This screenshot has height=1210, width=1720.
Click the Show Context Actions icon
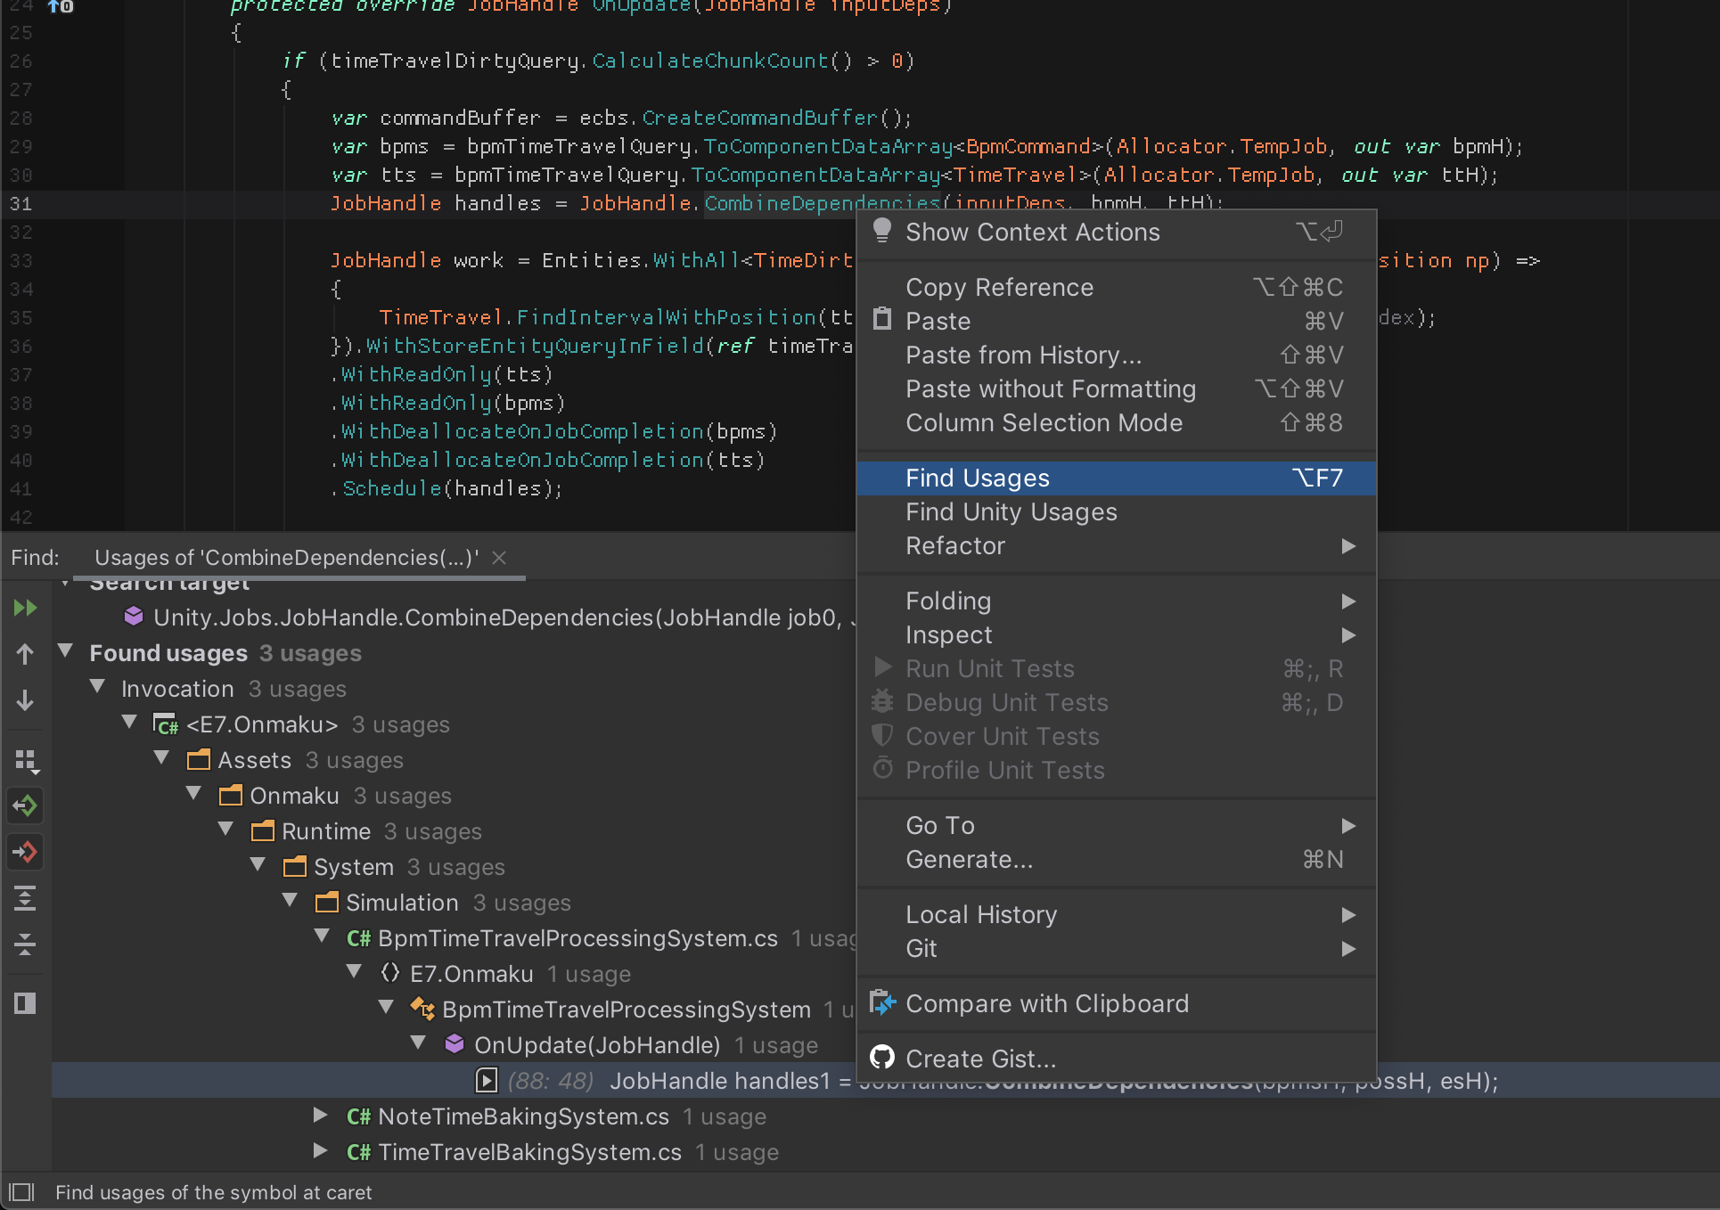coord(884,232)
